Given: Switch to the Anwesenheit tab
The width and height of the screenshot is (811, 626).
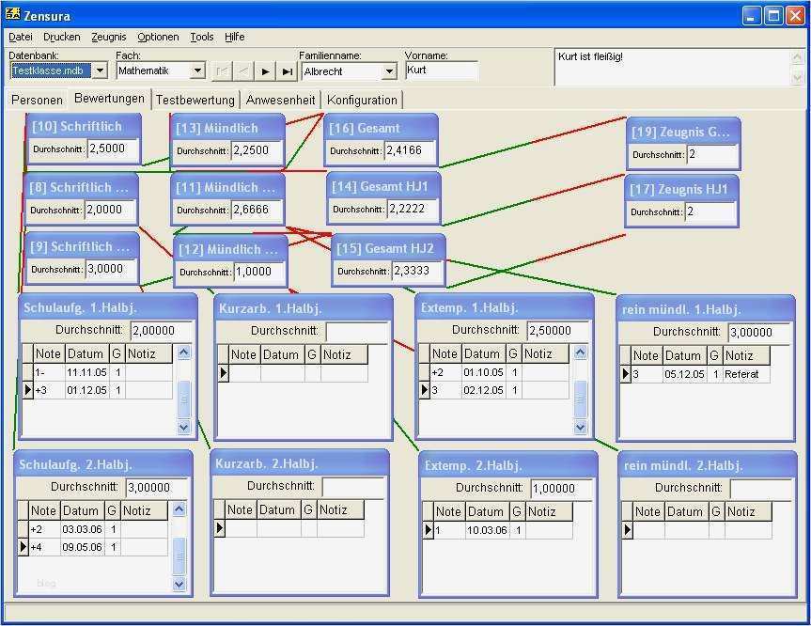Looking at the screenshot, I should coord(280,100).
